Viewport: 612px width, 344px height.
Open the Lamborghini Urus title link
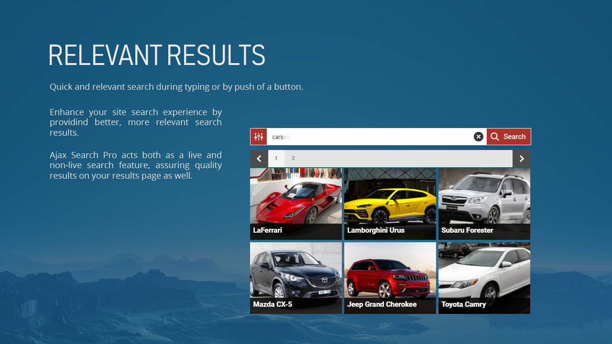click(375, 230)
